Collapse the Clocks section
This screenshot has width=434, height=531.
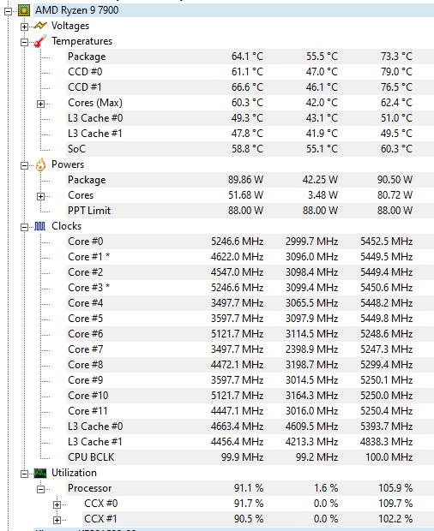pyautogui.click(x=24, y=227)
